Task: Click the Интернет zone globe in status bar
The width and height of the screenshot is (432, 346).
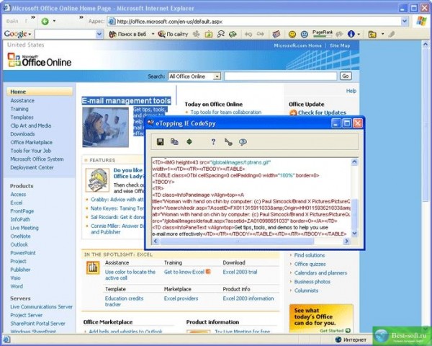Action: 338,340
